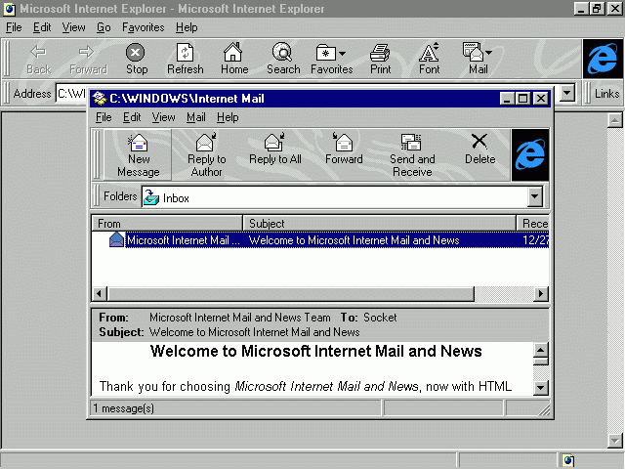The height and width of the screenshot is (469, 625).
Task: Minimize the Internet Mail window
Action: tap(507, 98)
